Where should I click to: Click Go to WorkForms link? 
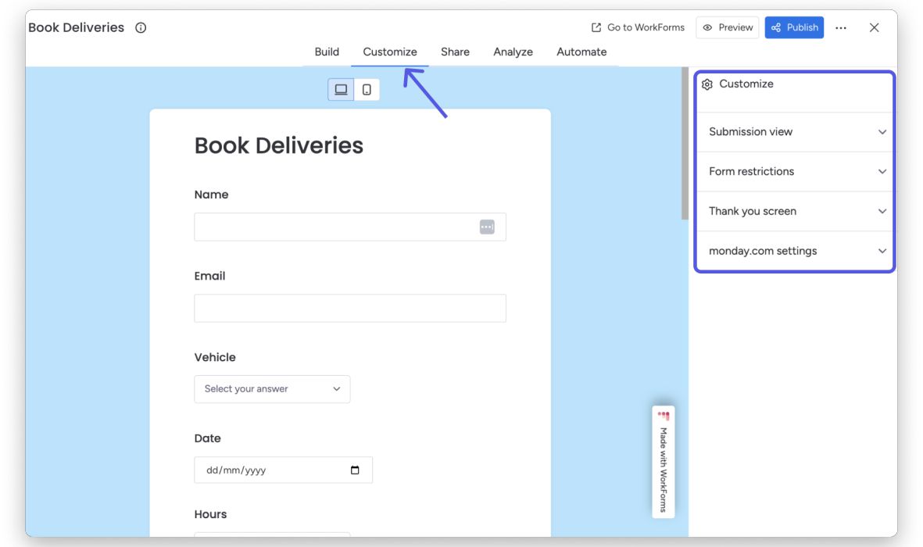(638, 27)
